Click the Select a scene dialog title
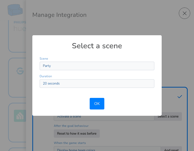The image size is (194, 151). tap(97, 46)
